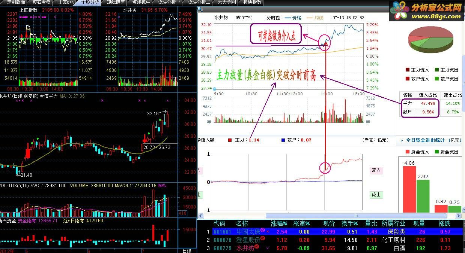
Task: Click the fund flow pie chart
Action: pos(430,40)
